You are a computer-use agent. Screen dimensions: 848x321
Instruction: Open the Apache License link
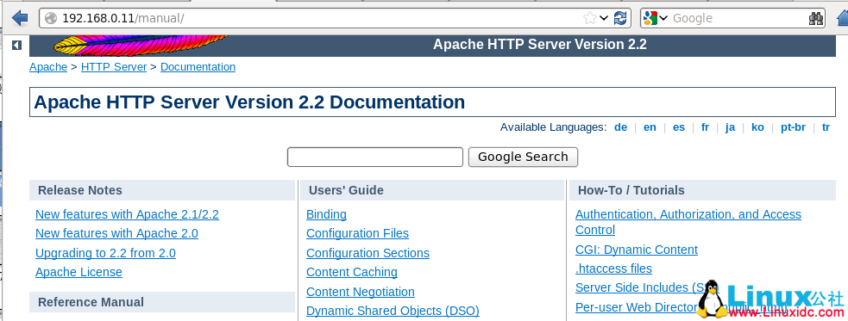(79, 272)
